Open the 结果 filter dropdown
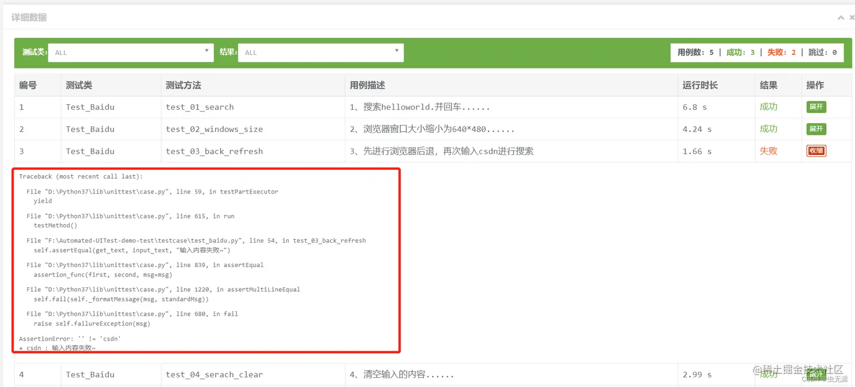 321,53
